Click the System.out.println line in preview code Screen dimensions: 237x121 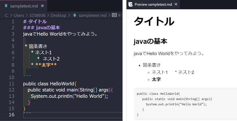[176, 104]
